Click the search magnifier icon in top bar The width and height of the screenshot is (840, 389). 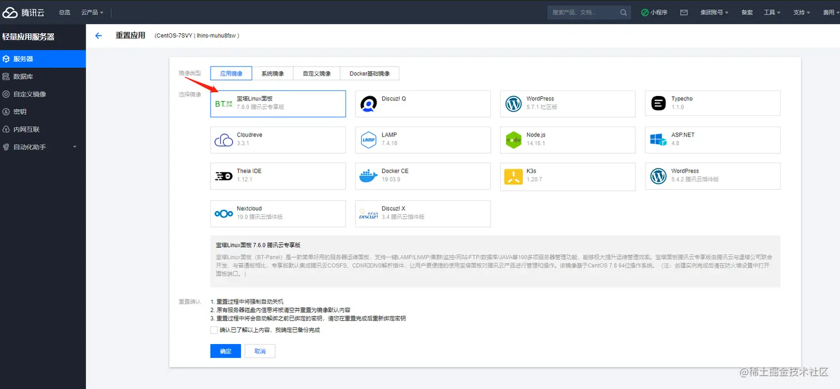[623, 12]
